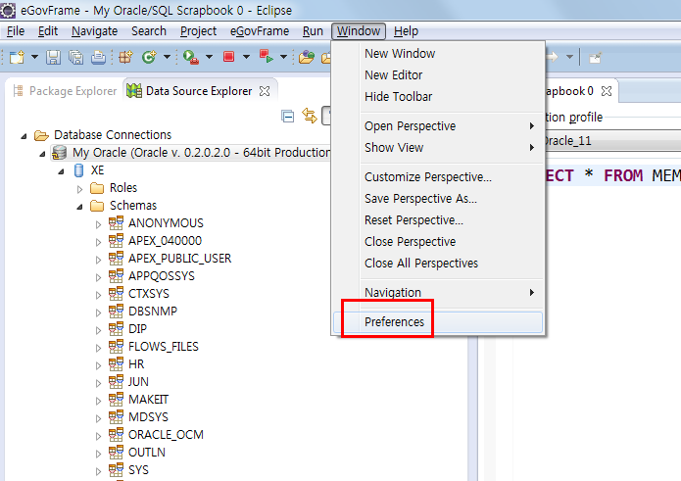Select the JUN schema icon

click(116, 382)
